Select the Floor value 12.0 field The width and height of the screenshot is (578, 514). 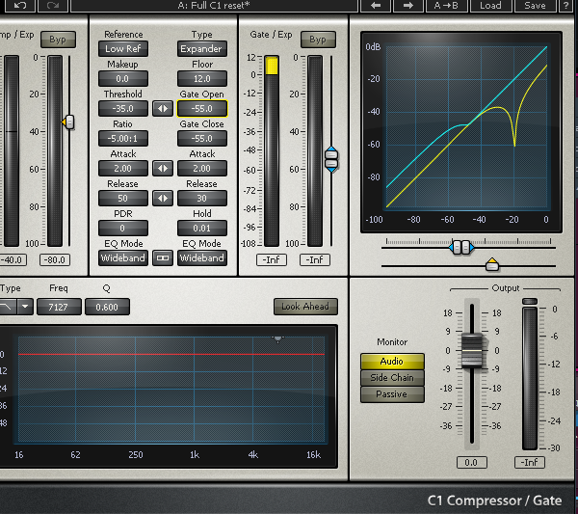[x=201, y=78]
